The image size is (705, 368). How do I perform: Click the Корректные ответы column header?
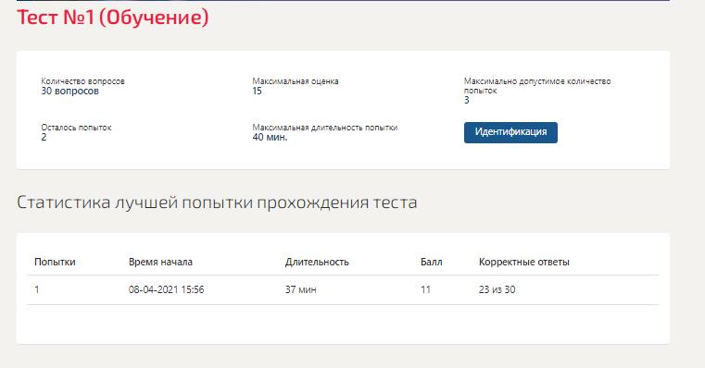(523, 262)
